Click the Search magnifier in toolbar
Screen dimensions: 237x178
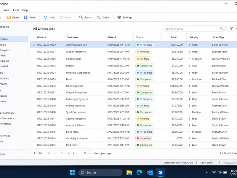click(x=81, y=18)
